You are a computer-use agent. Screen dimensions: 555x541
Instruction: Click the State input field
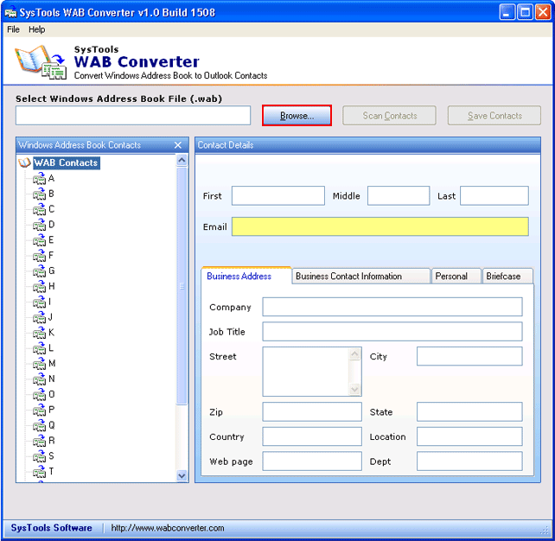pos(469,411)
